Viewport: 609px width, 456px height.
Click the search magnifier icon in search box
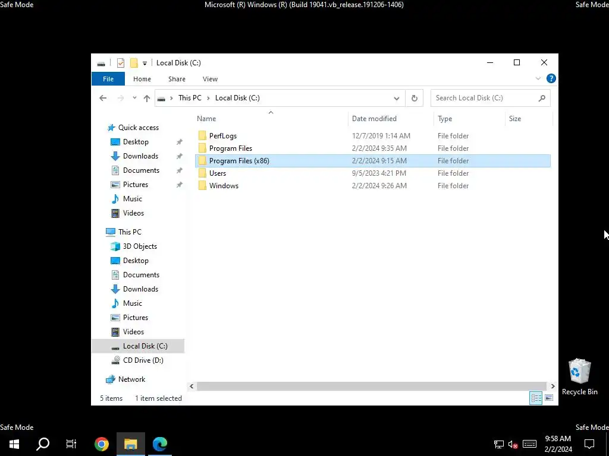click(x=542, y=98)
